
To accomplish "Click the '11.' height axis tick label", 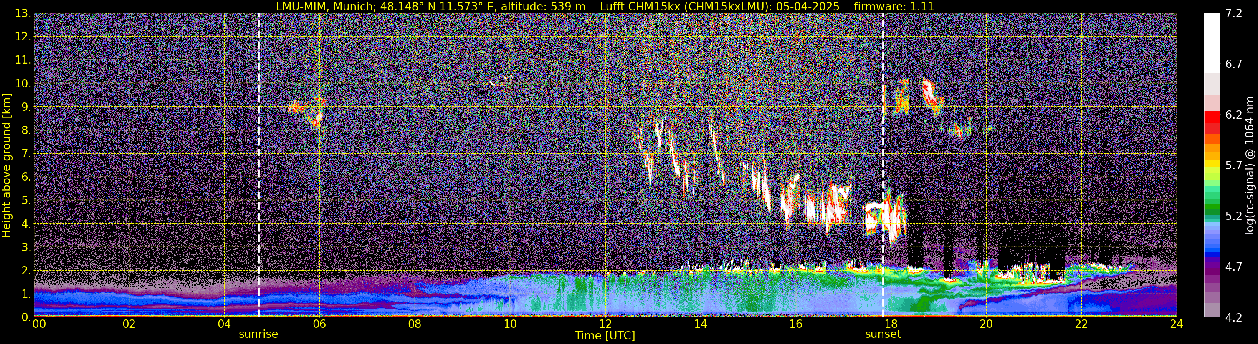I will [23, 60].
